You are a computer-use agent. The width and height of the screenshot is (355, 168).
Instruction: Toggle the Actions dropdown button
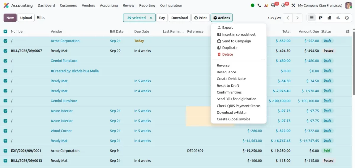[x=222, y=18]
